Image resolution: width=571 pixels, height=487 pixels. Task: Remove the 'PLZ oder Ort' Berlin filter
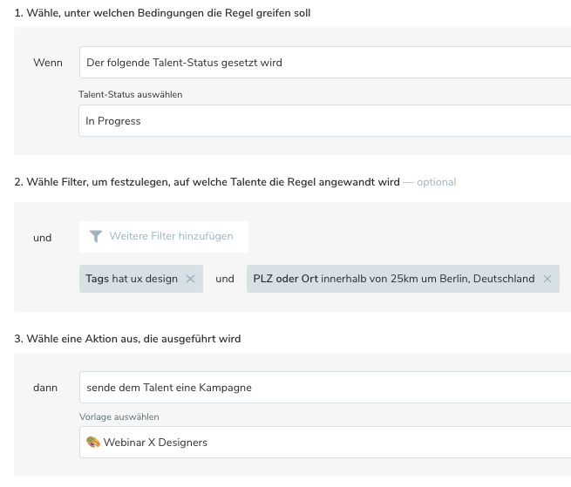coord(547,279)
